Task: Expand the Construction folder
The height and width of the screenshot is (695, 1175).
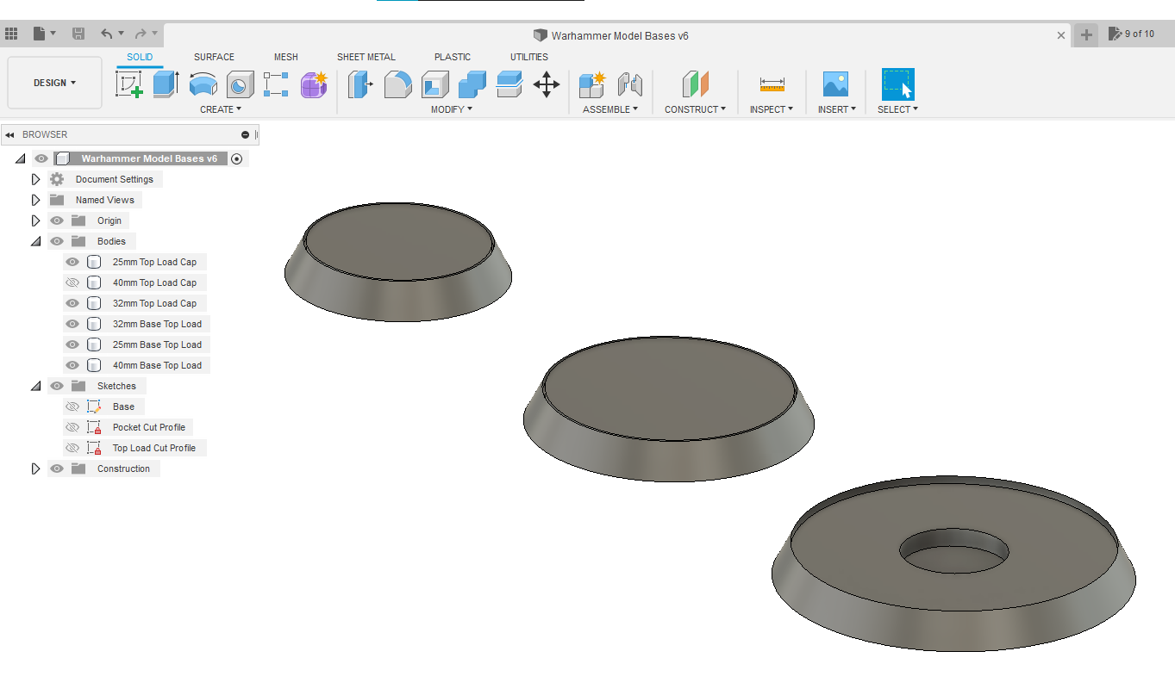Action: 35,469
